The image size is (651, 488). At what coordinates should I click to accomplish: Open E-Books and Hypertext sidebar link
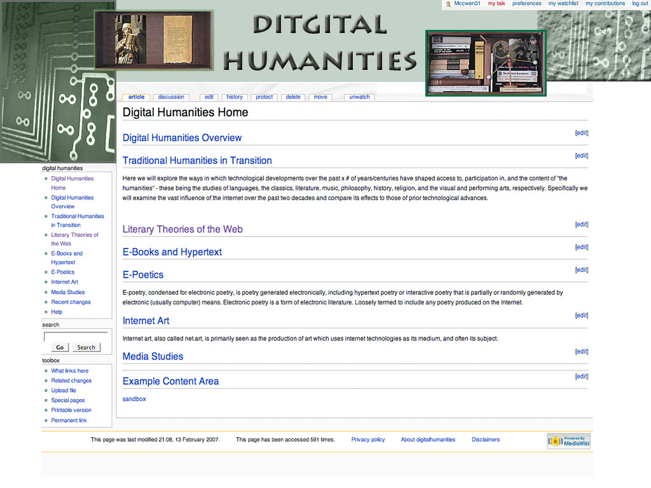click(x=67, y=258)
